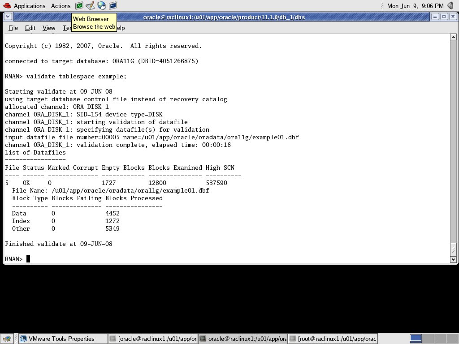This screenshot has width=459, height=344.
Task: Click 'validate tablespace example;' command text
Action: pyautogui.click(x=76, y=76)
